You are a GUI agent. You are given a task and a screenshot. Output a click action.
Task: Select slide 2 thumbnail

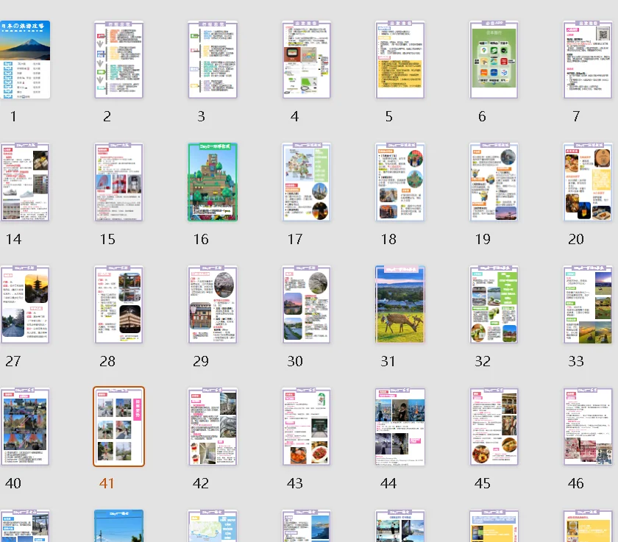pyautogui.click(x=118, y=60)
